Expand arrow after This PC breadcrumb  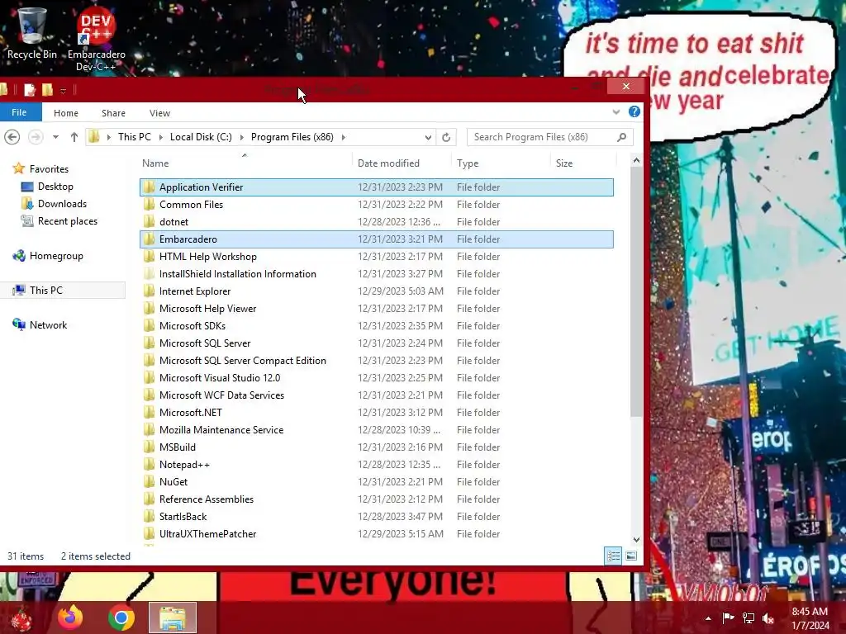point(160,137)
